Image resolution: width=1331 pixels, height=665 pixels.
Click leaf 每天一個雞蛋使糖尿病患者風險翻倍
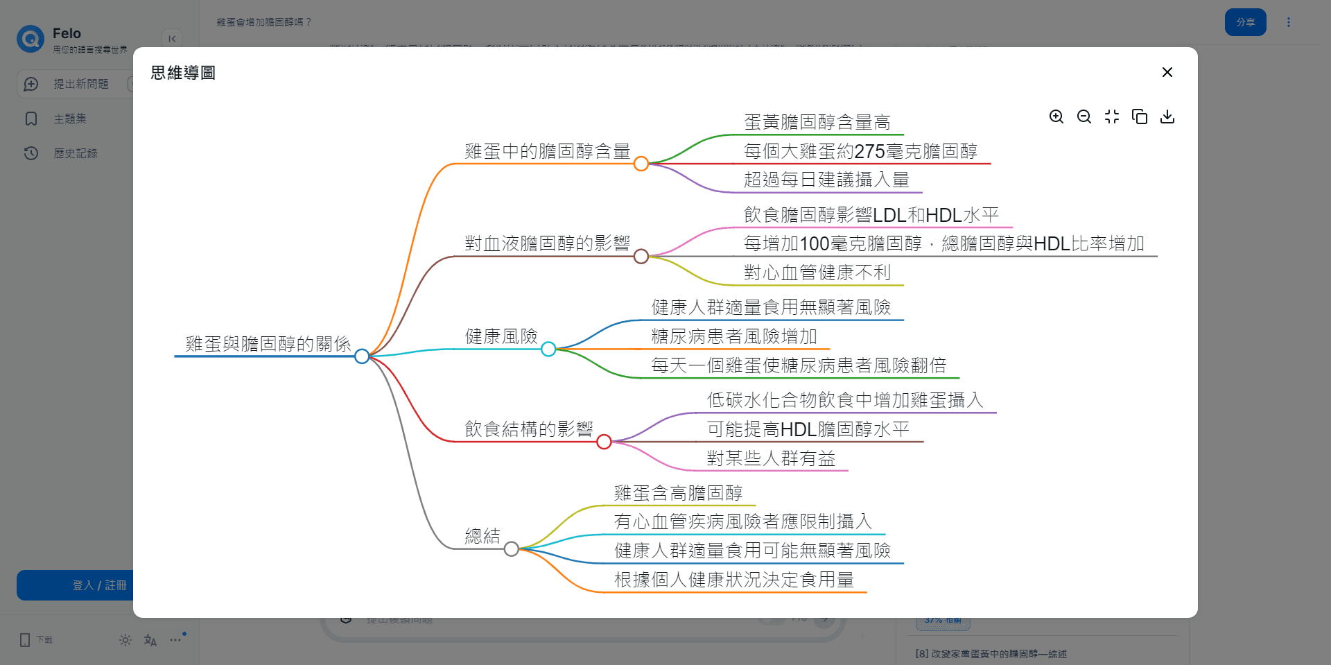799,365
